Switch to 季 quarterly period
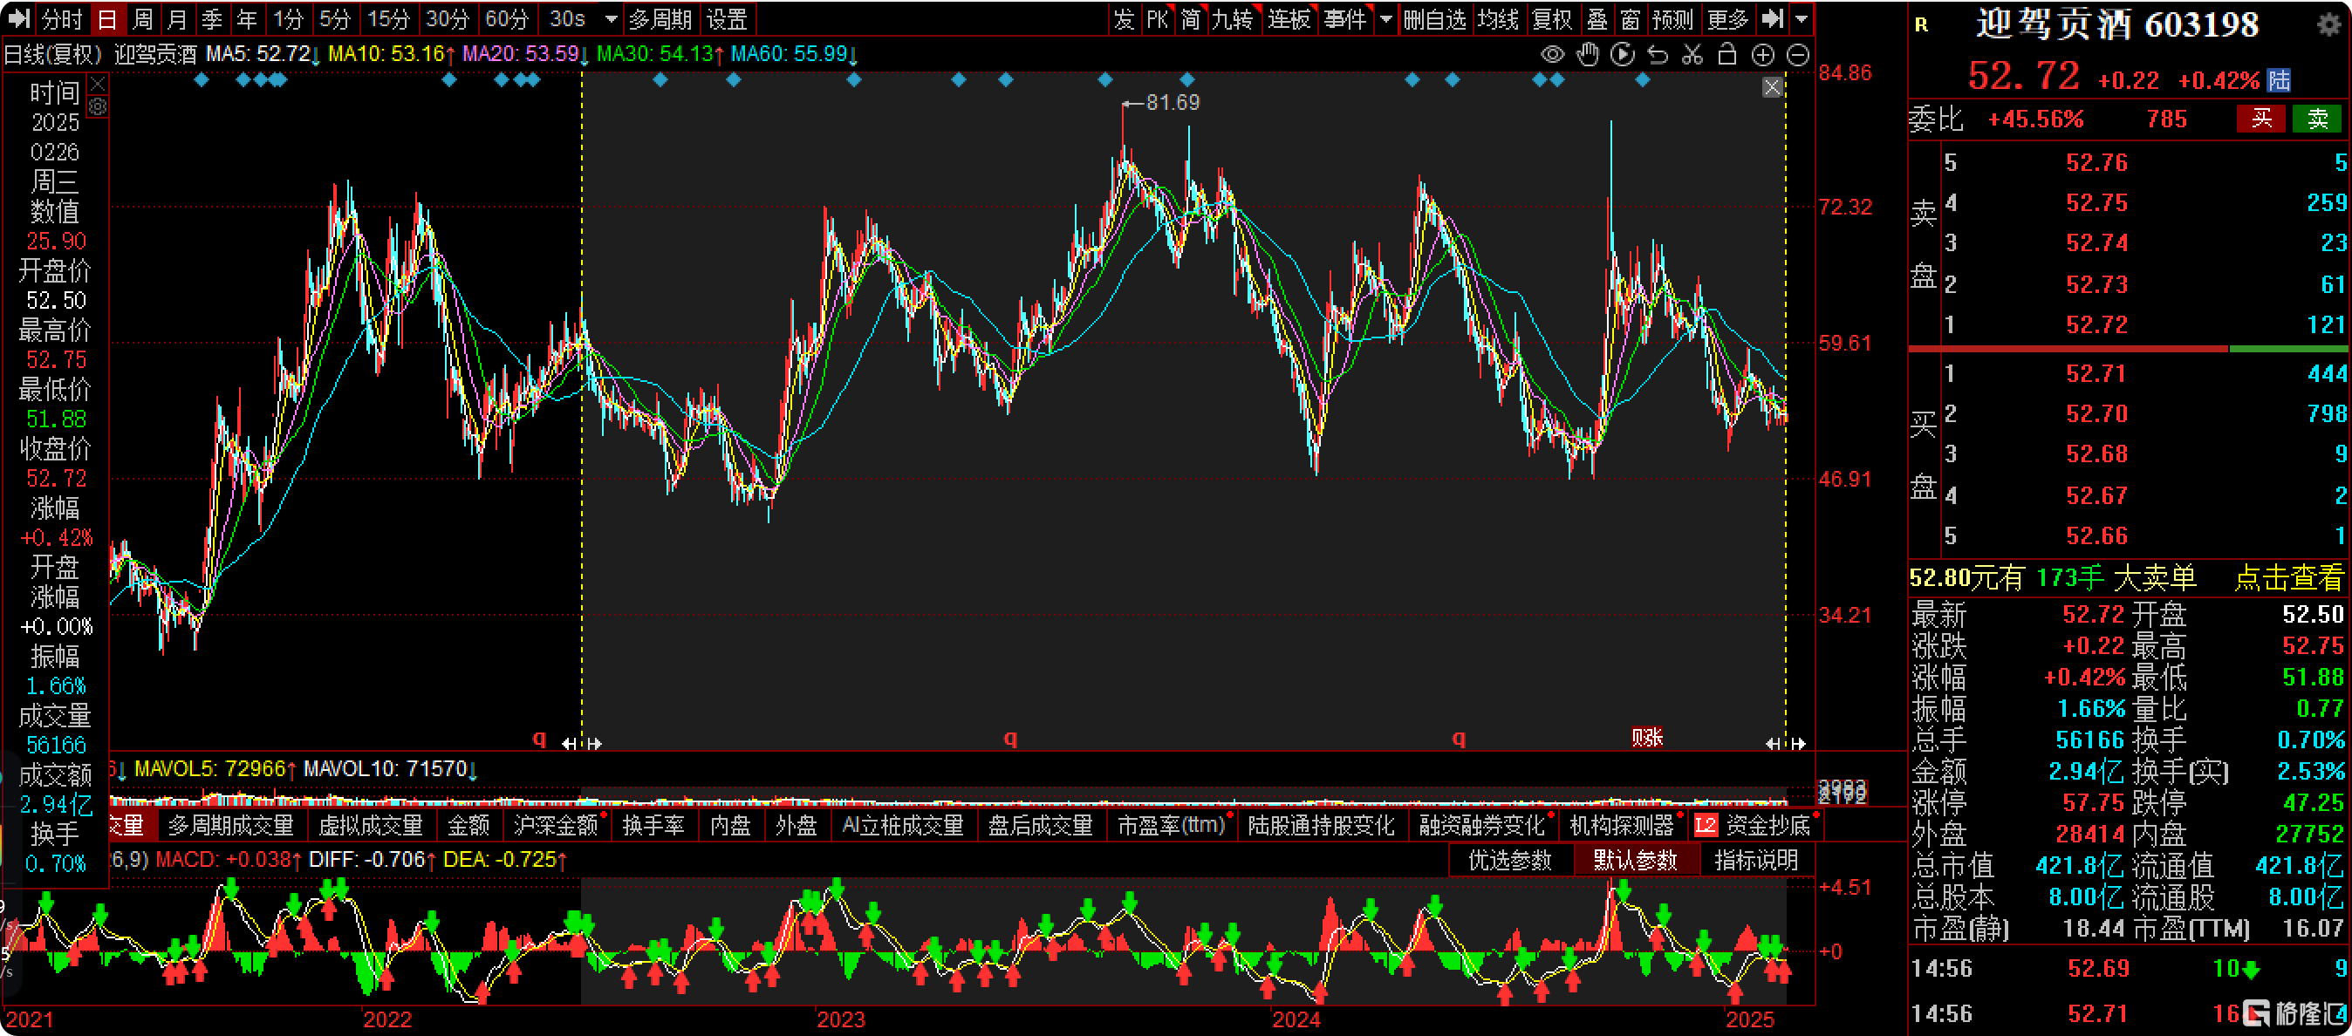 tap(212, 18)
